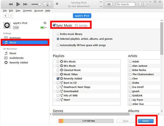
Task: Click the iPod shuffle device icon
Action: pos(7,25)
